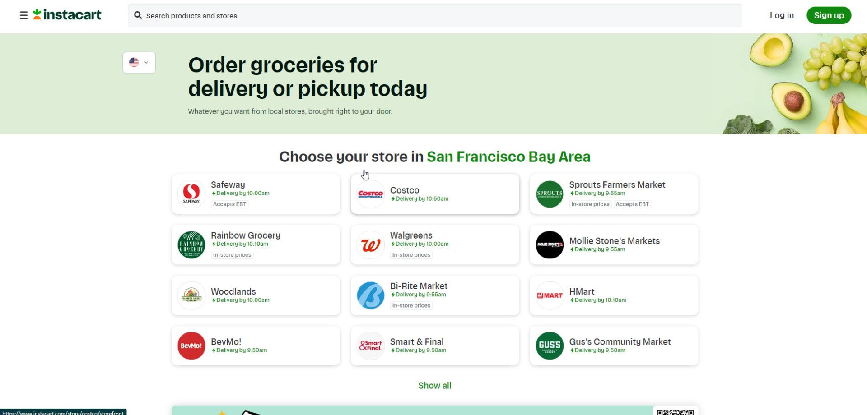Open the hamburger navigation menu
867x415 pixels.
tap(23, 15)
